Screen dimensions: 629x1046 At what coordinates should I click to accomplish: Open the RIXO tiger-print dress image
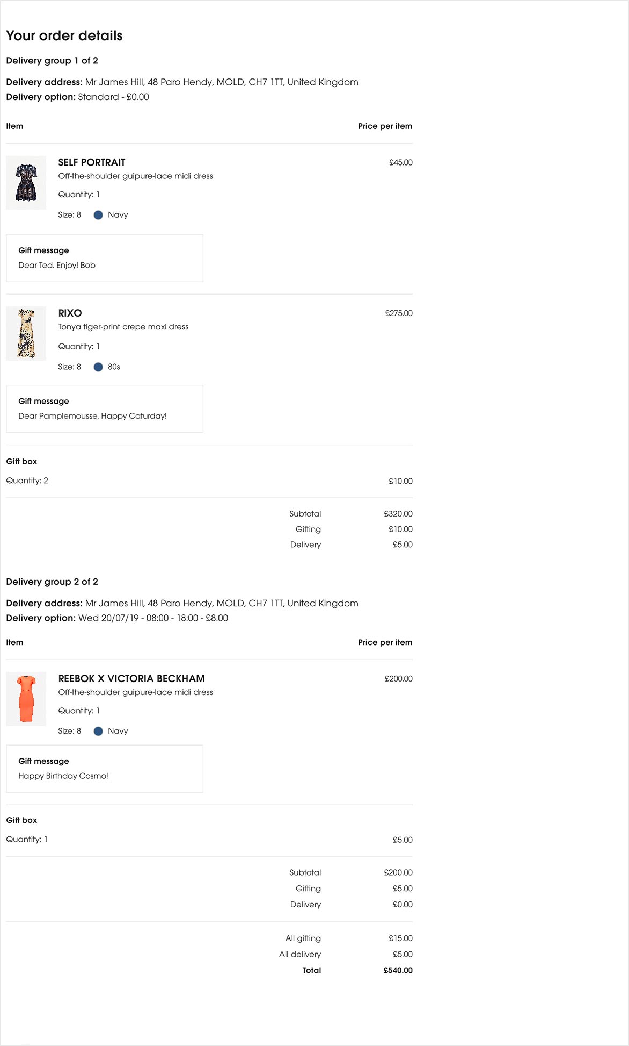tap(26, 333)
